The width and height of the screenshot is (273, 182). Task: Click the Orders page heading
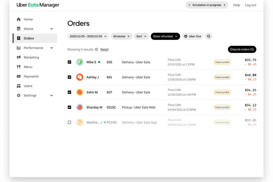click(78, 23)
